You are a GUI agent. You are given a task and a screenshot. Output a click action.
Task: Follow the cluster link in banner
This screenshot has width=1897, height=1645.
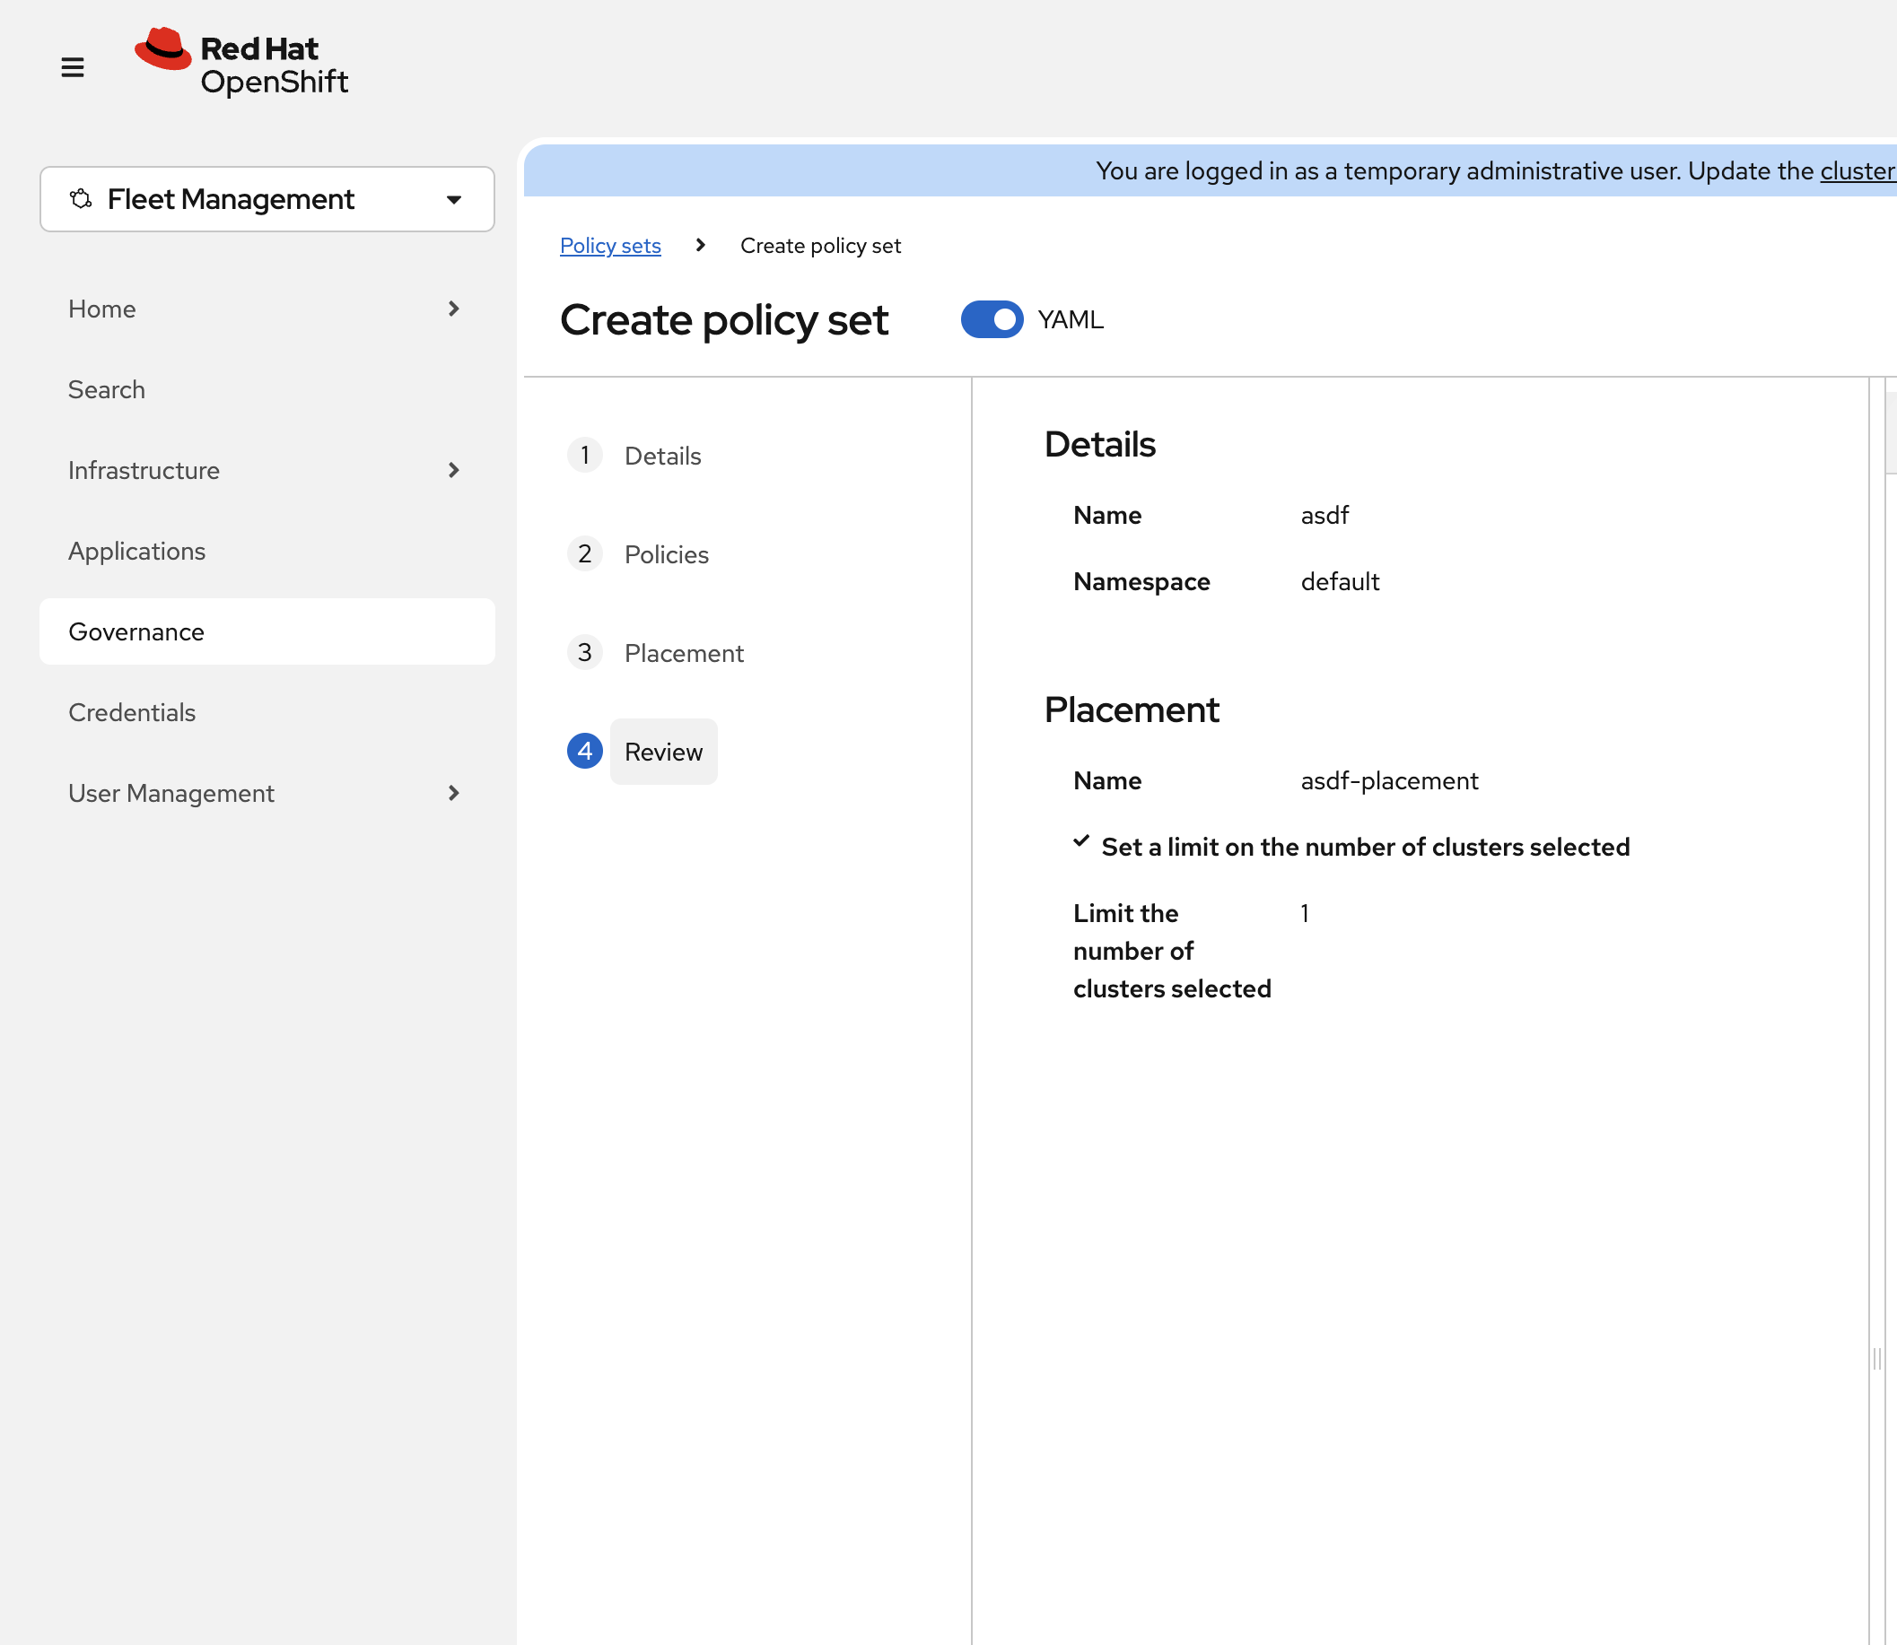(x=1858, y=170)
